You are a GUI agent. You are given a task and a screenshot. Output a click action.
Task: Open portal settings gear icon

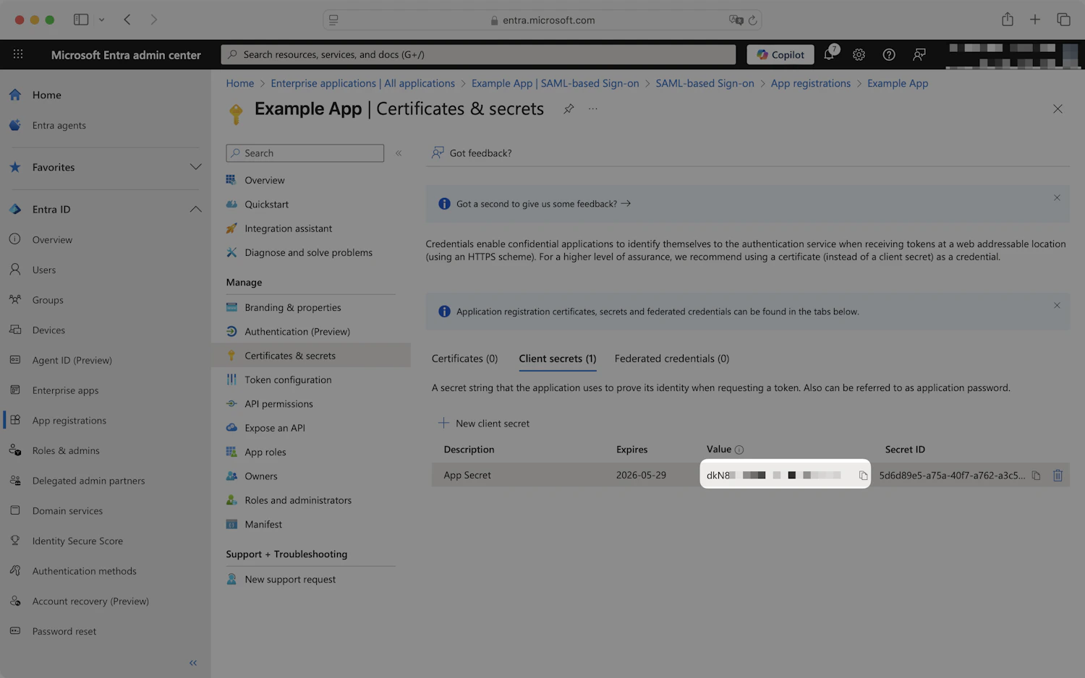(859, 54)
